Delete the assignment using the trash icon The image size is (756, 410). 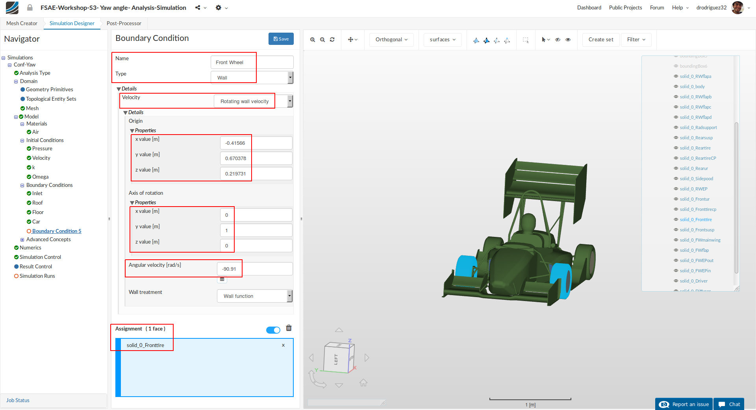pos(289,328)
